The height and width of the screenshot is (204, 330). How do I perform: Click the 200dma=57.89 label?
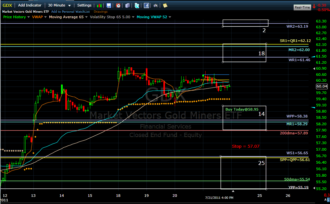tap(294, 133)
